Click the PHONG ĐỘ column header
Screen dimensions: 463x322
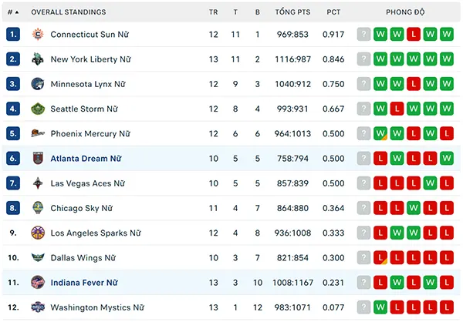[405, 12]
